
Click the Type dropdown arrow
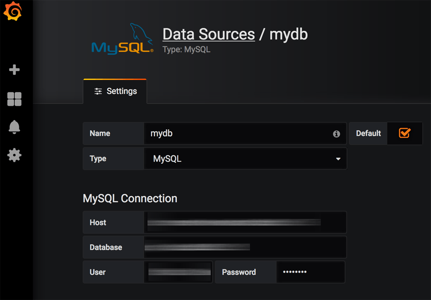pos(338,159)
